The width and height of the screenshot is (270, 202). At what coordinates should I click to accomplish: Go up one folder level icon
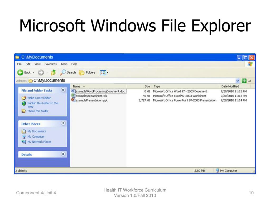[x=53, y=73]
